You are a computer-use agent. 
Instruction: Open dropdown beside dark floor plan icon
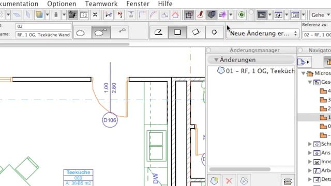pos(270,15)
